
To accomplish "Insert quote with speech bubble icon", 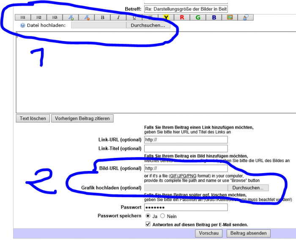I will [x=246, y=17].
